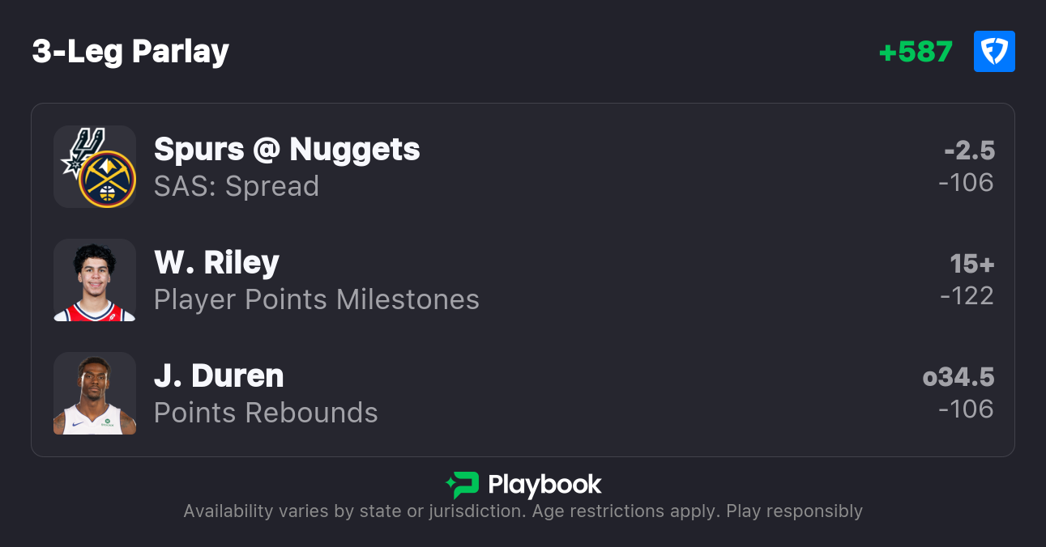
Task: Open W. Riley's player headshot
Action: point(95,280)
